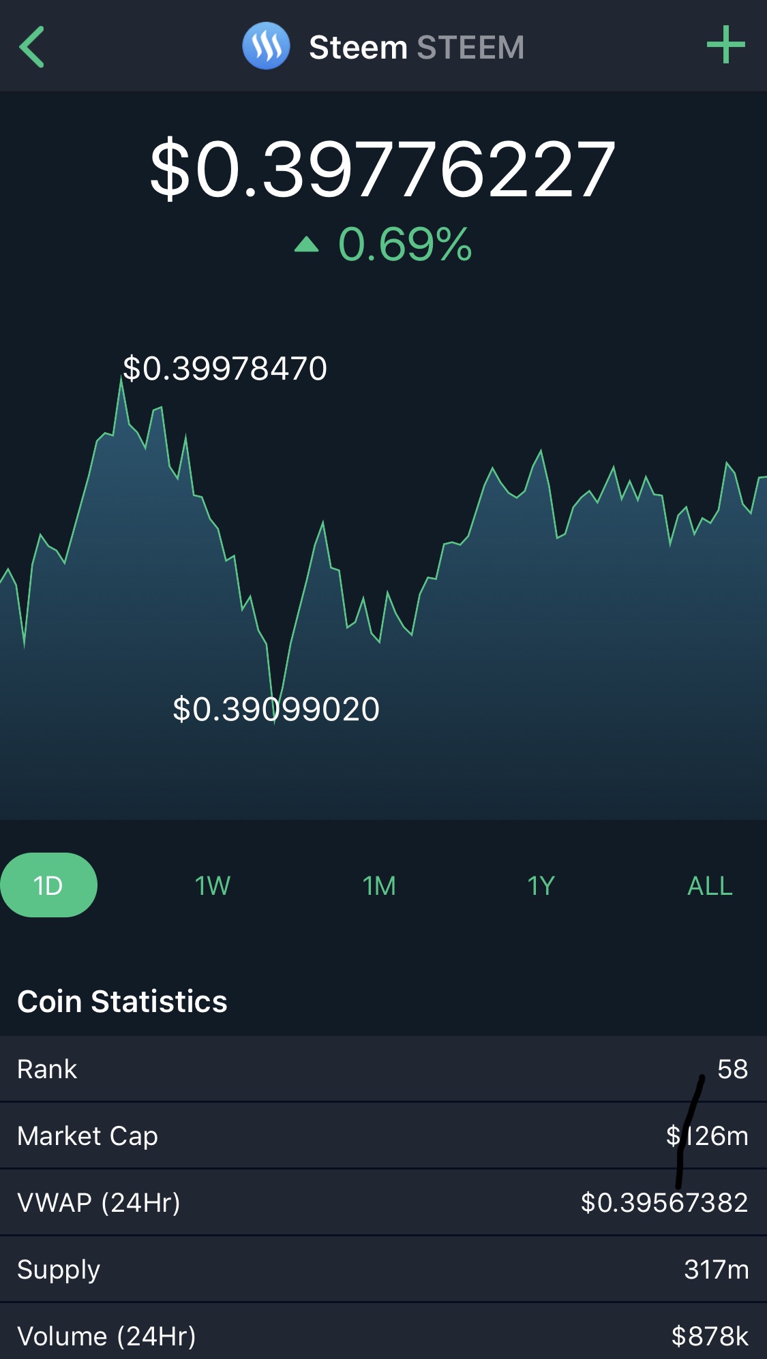Show the ALL time range chart
The width and height of the screenshot is (767, 1359).
pos(710,886)
